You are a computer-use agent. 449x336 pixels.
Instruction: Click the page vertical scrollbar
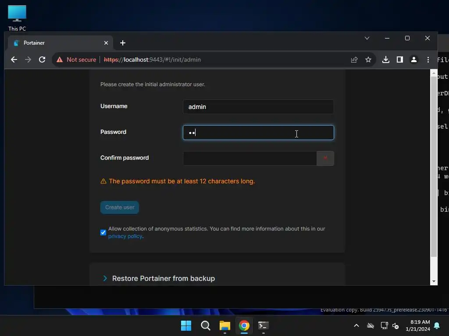click(x=434, y=166)
